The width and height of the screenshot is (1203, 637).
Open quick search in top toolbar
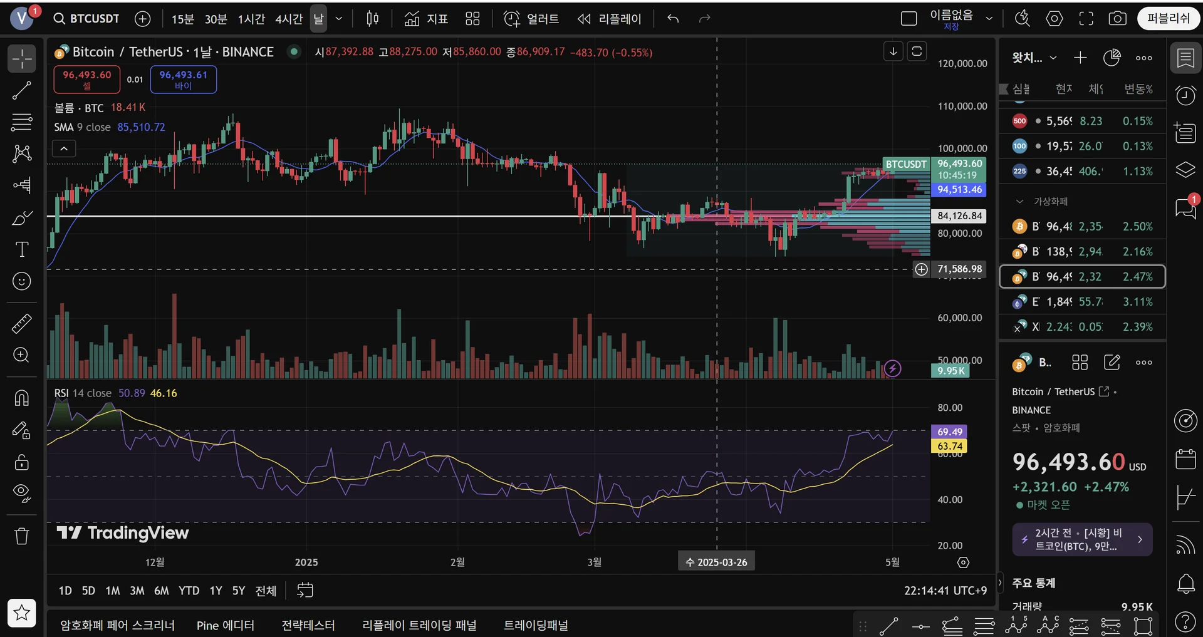1022,19
